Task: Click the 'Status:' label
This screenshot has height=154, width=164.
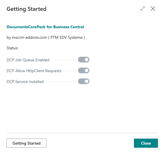Action: click(x=12, y=48)
